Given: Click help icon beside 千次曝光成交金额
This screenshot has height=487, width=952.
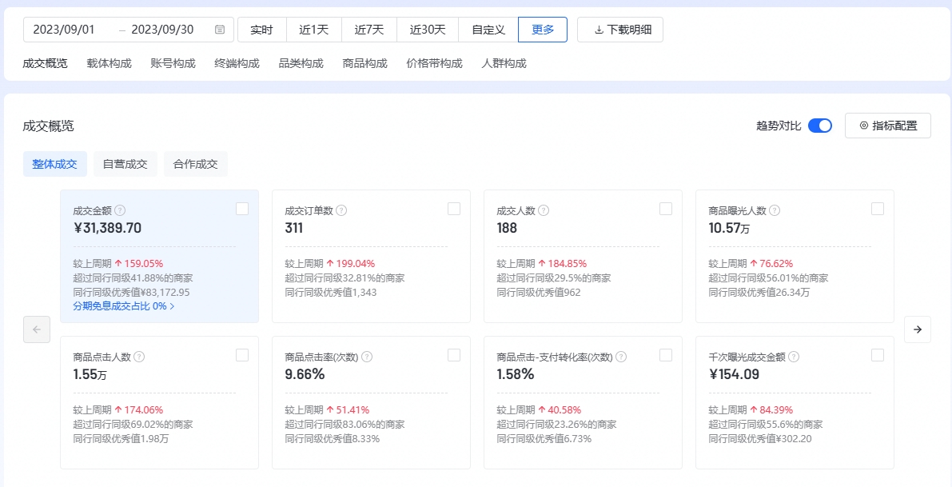Looking at the screenshot, I should tap(794, 357).
